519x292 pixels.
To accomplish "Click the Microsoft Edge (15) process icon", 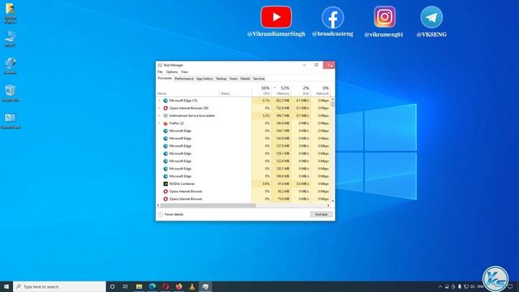I will click(x=165, y=101).
